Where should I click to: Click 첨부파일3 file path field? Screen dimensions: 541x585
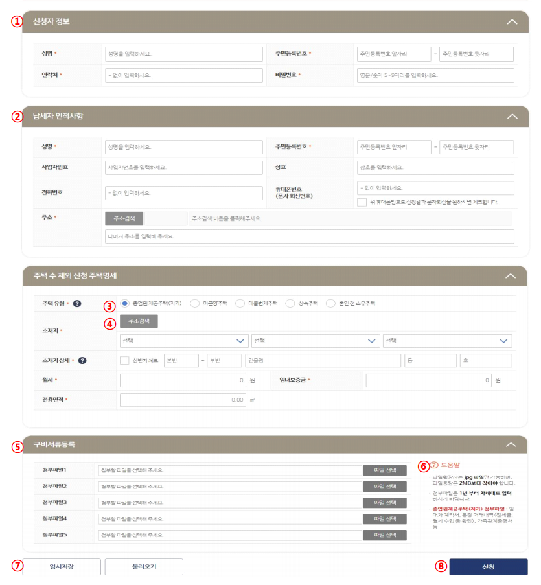click(x=230, y=503)
